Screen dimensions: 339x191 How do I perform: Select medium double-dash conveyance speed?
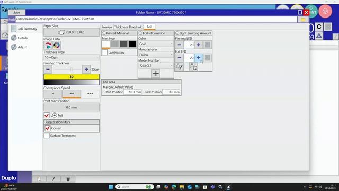point(72,93)
